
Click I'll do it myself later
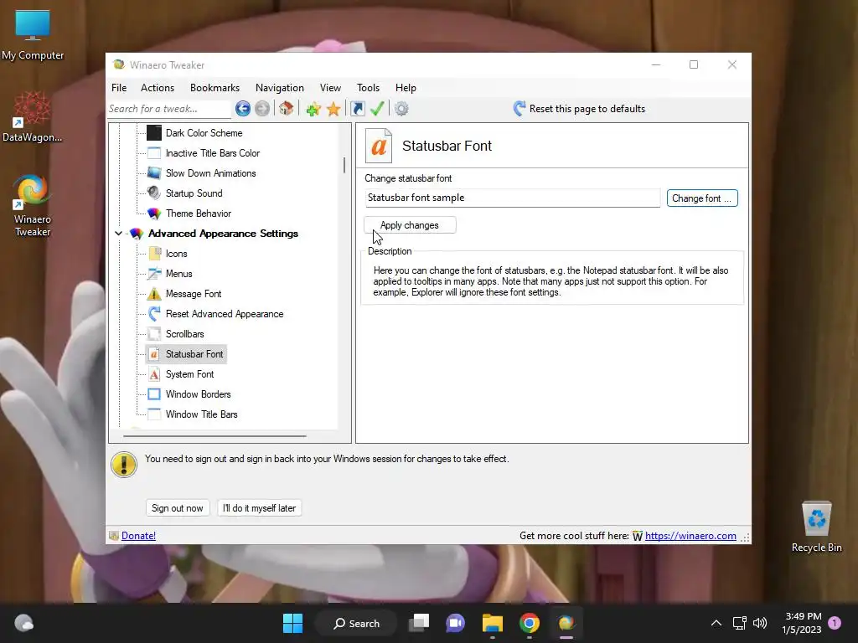(260, 508)
